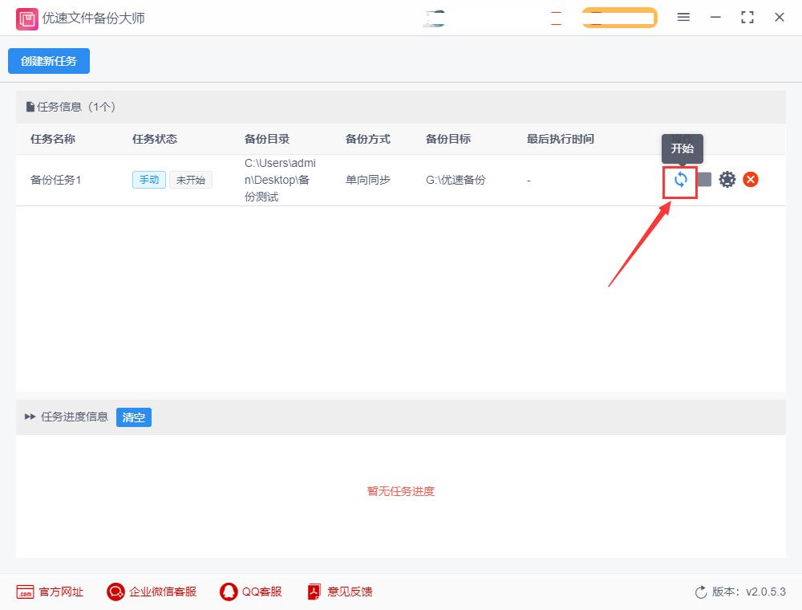Screen dimensions: 802x610
Task: Open the settings gear for 备份任务1
Action: [727, 180]
